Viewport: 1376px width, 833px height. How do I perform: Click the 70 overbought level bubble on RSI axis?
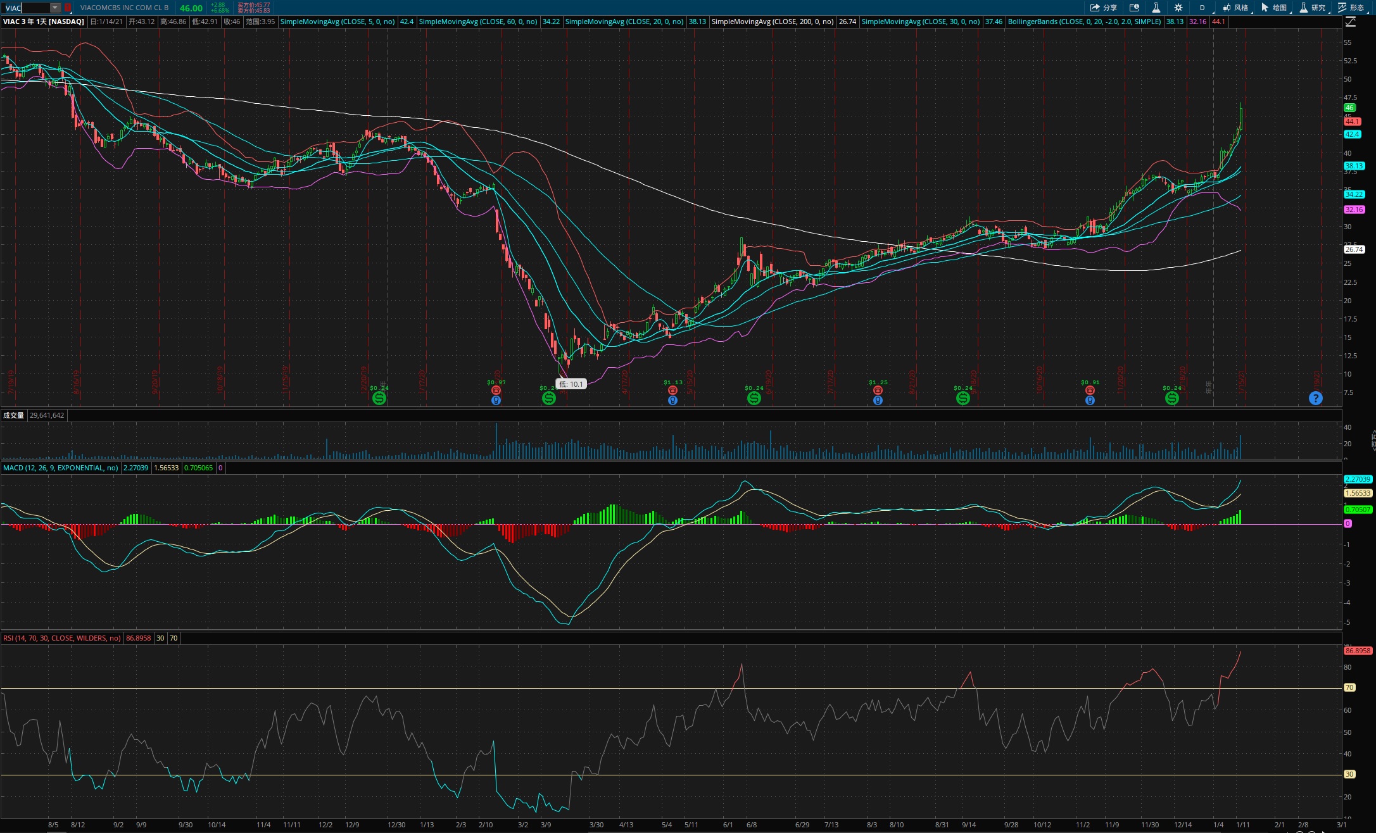pyautogui.click(x=1349, y=687)
